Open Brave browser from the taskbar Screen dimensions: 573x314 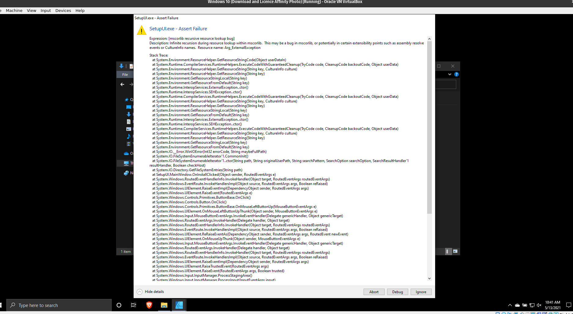[149, 305]
